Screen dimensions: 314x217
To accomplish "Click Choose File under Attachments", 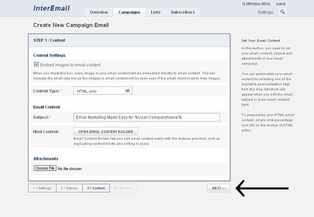I will 45,168.
